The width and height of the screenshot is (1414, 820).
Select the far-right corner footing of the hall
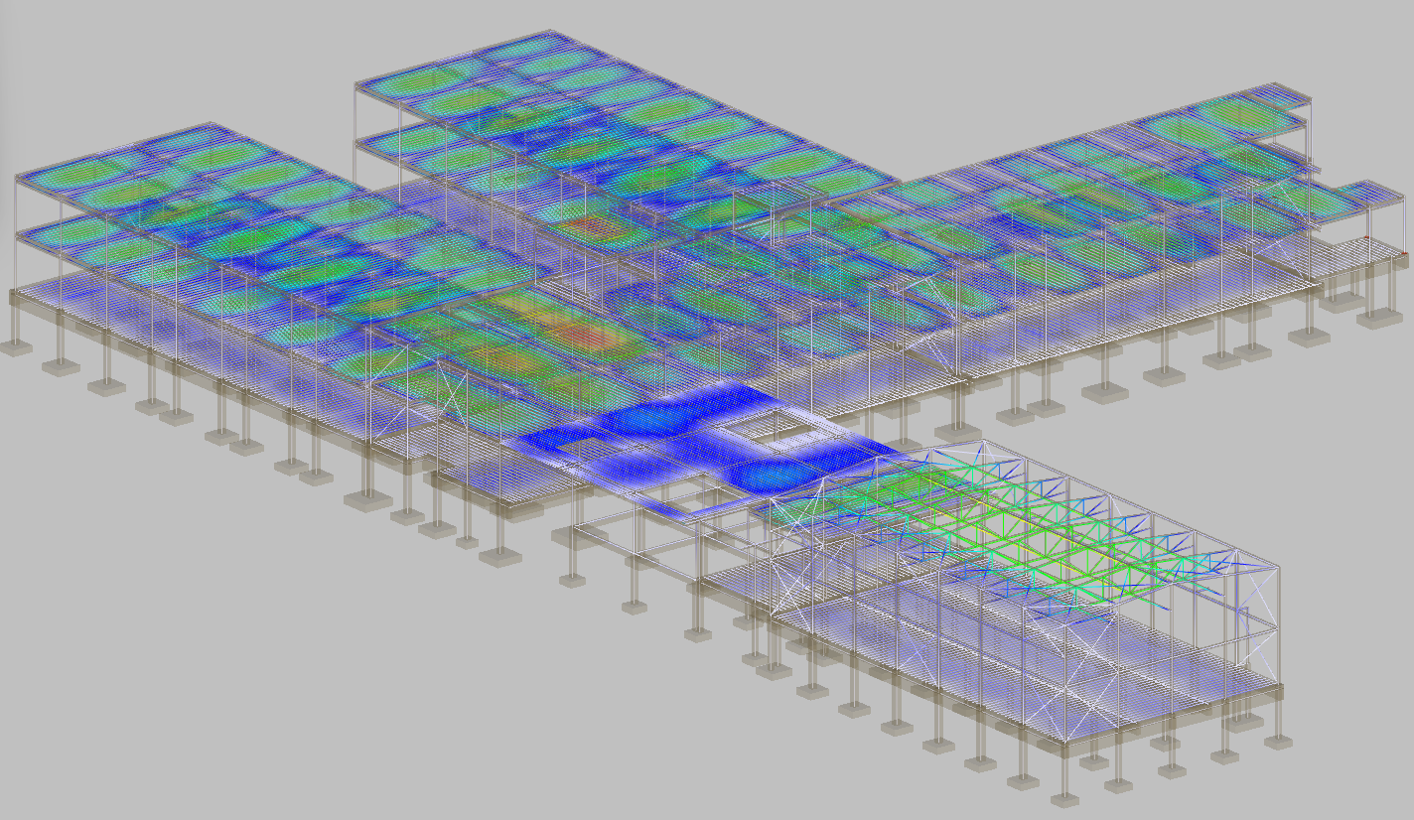(1280, 739)
